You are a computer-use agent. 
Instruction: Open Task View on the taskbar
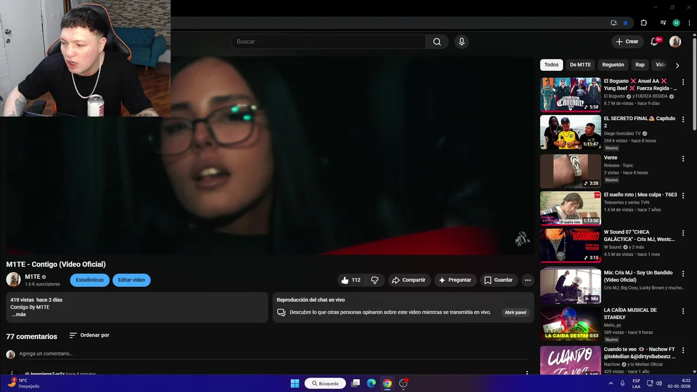356,383
